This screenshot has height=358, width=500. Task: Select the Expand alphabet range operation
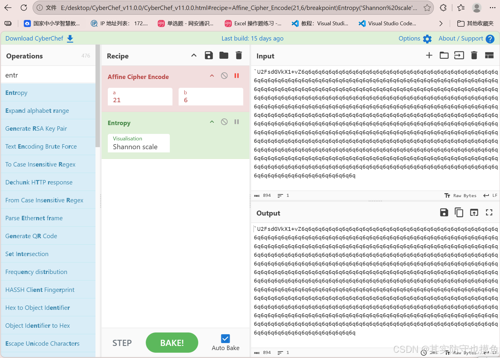(x=48, y=111)
